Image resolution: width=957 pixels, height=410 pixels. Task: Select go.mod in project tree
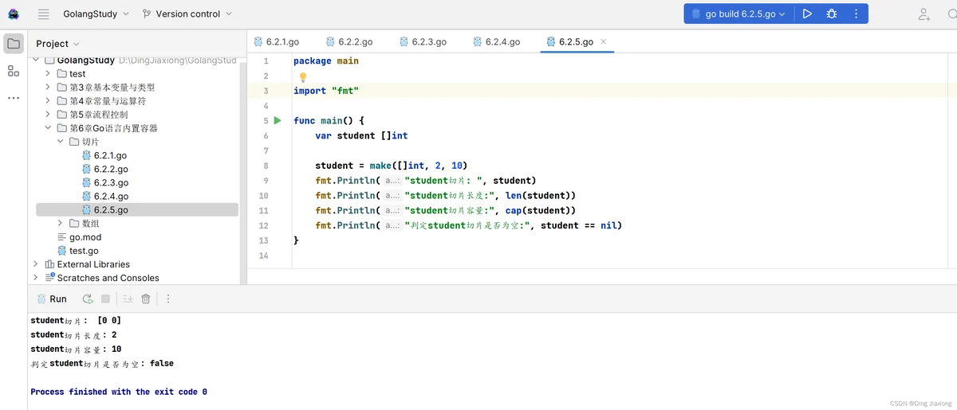[x=85, y=237]
